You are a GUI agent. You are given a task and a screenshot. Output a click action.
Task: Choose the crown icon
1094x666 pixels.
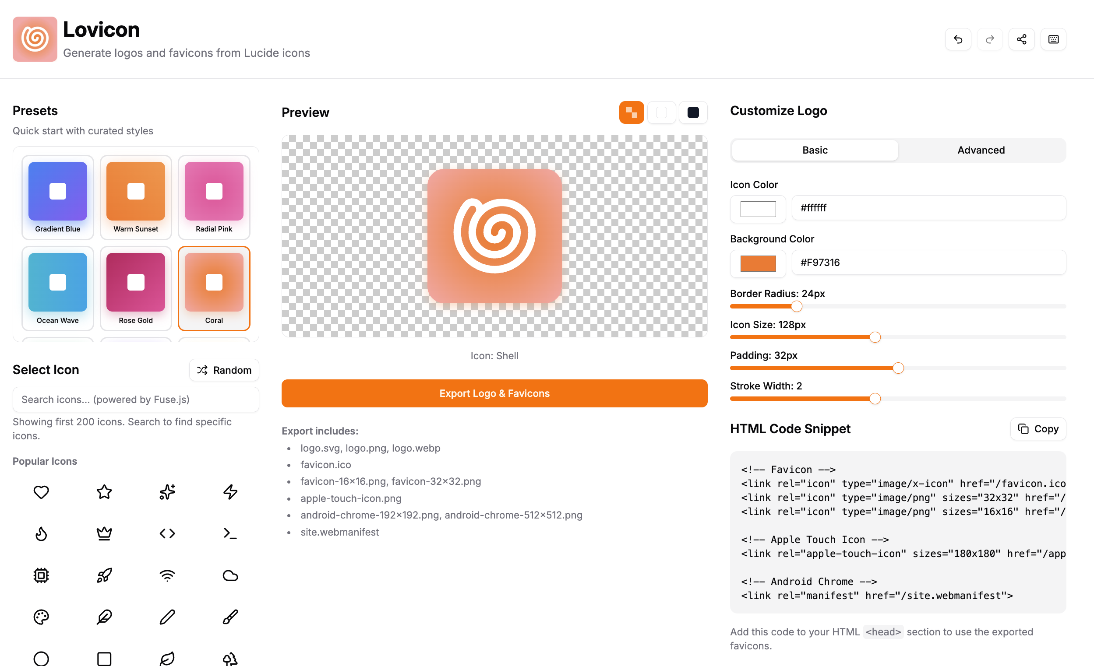click(x=104, y=533)
